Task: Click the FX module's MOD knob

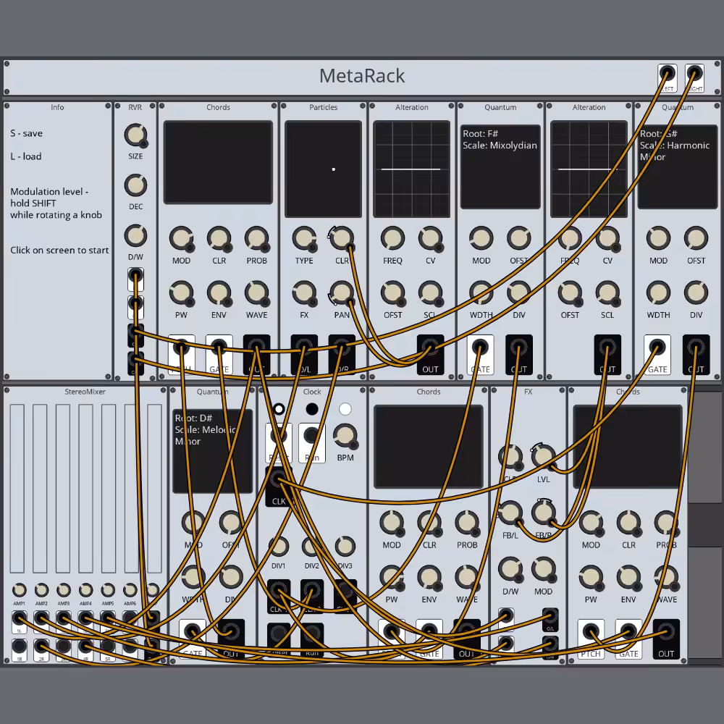Action: click(x=544, y=569)
